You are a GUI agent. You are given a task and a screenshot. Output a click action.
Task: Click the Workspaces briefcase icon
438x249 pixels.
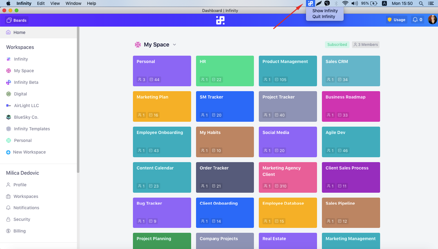tap(8, 196)
